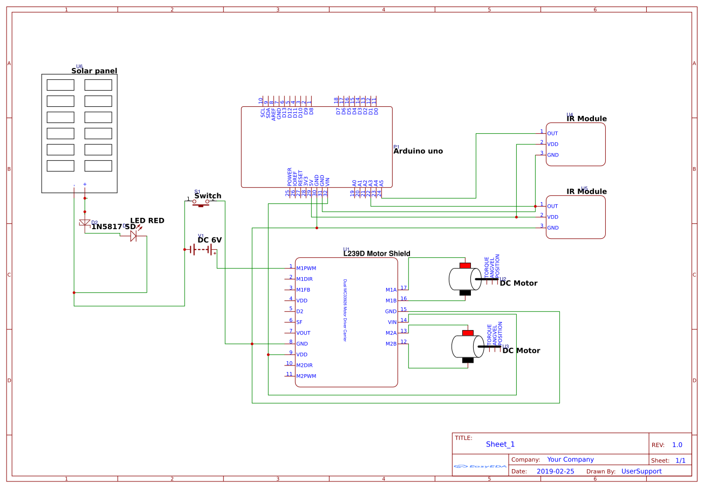Click the M2PWM pin label
The image size is (704, 488).
pos(306,376)
